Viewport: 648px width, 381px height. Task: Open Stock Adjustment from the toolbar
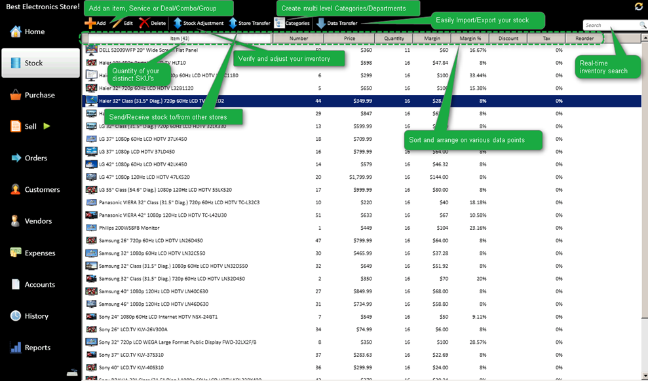click(x=178, y=23)
